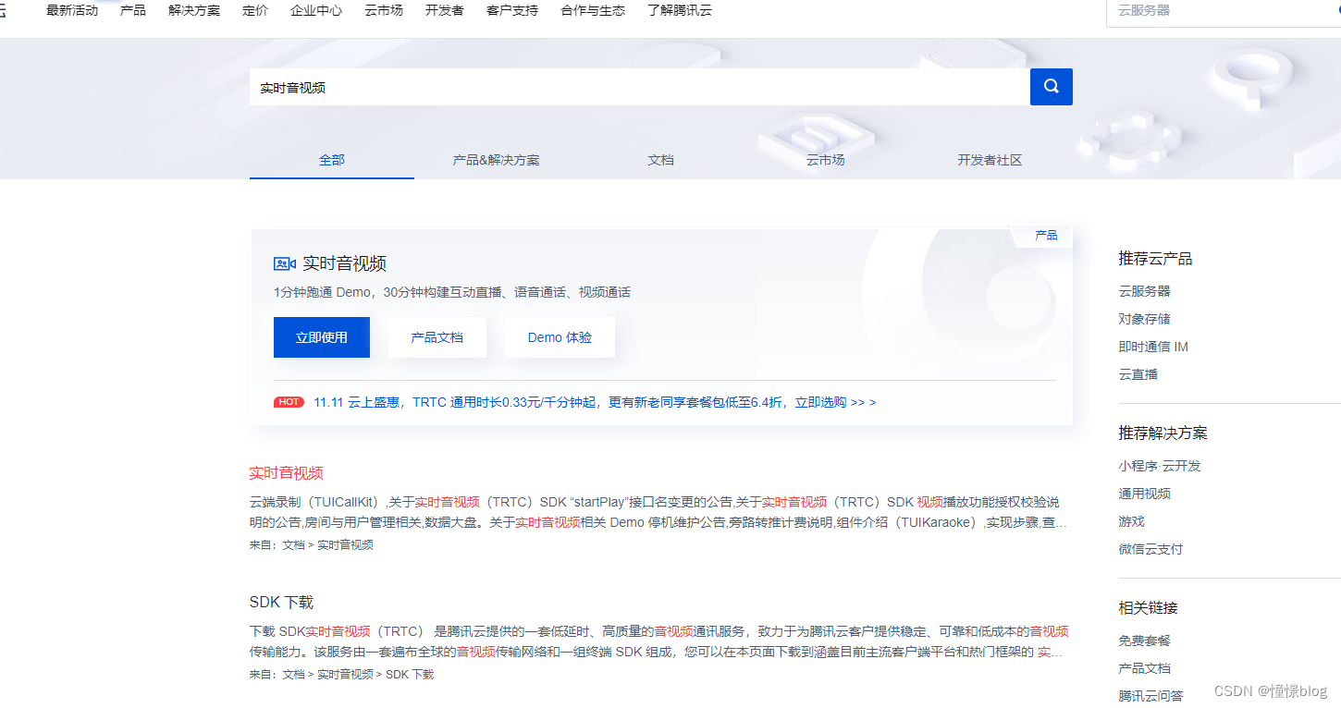This screenshot has width=1341, height=708.
Task: Open 云直播 link
Action: pyautogui.click(x=1138, y=374)
